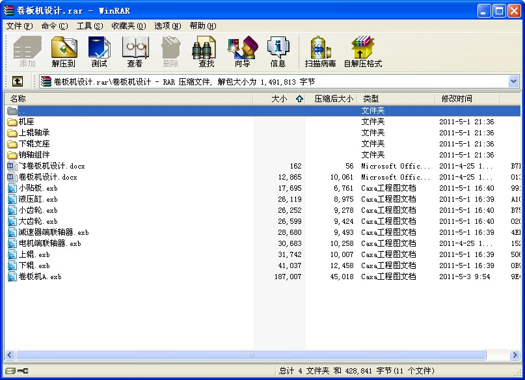This screenshot has height=380, width=525.
Task: Click the 上辊.exb file icon
Action: (12, 254)
